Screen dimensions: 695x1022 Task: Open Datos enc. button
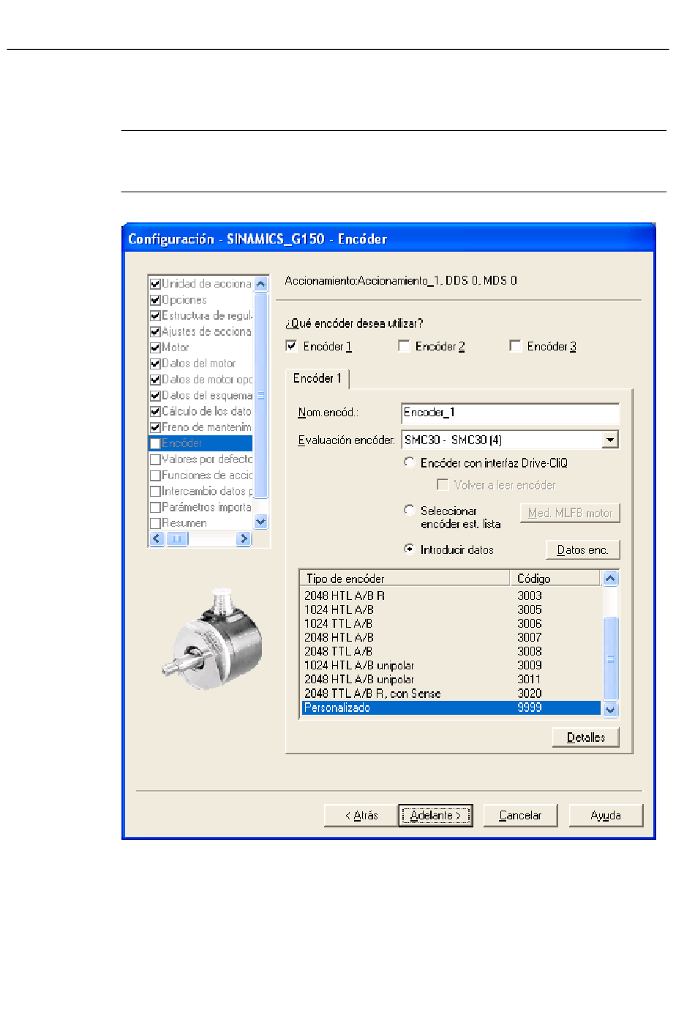(x=582, y=549)
